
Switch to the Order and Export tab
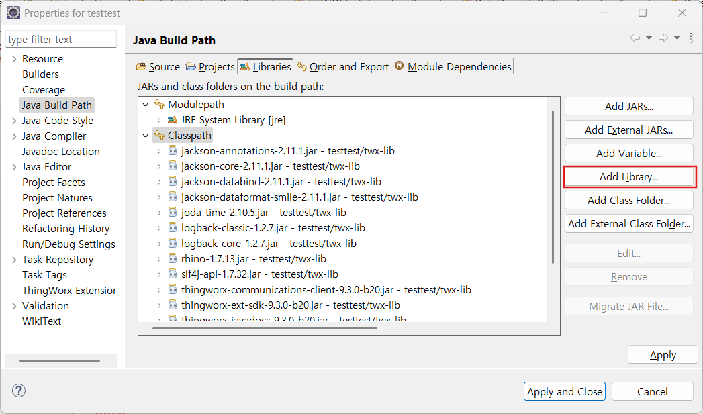[x=342, y=66]
